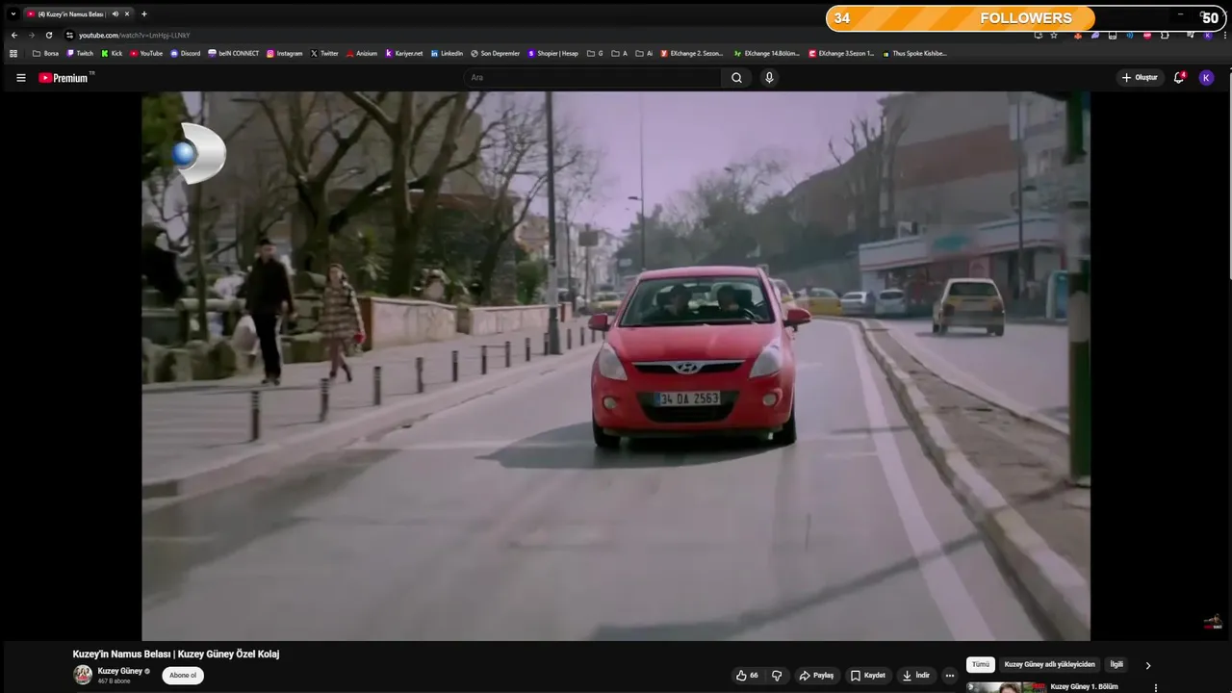Click the Oluştur create button

(x=1140, y=78)
